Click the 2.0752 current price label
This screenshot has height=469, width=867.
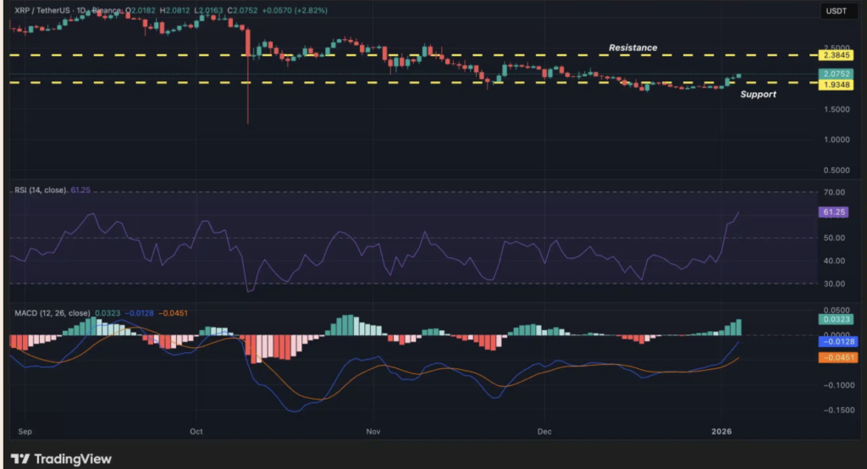pos(836,74)
